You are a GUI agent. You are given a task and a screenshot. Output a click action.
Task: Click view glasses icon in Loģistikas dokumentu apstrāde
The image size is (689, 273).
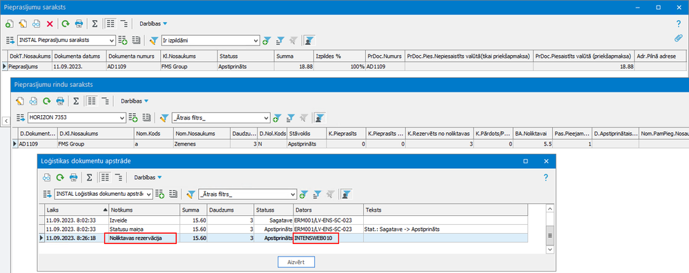[x=46, y=177]
